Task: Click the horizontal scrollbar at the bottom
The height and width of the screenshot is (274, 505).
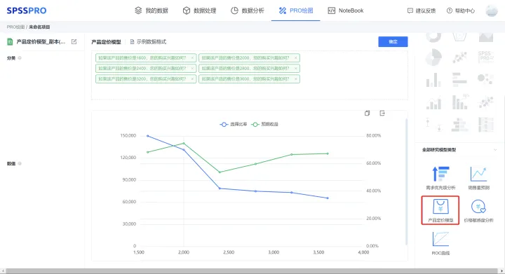Action: [252, 271]
